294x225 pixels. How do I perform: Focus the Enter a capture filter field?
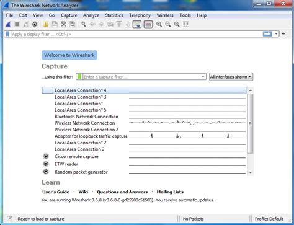tap(141, 77)
